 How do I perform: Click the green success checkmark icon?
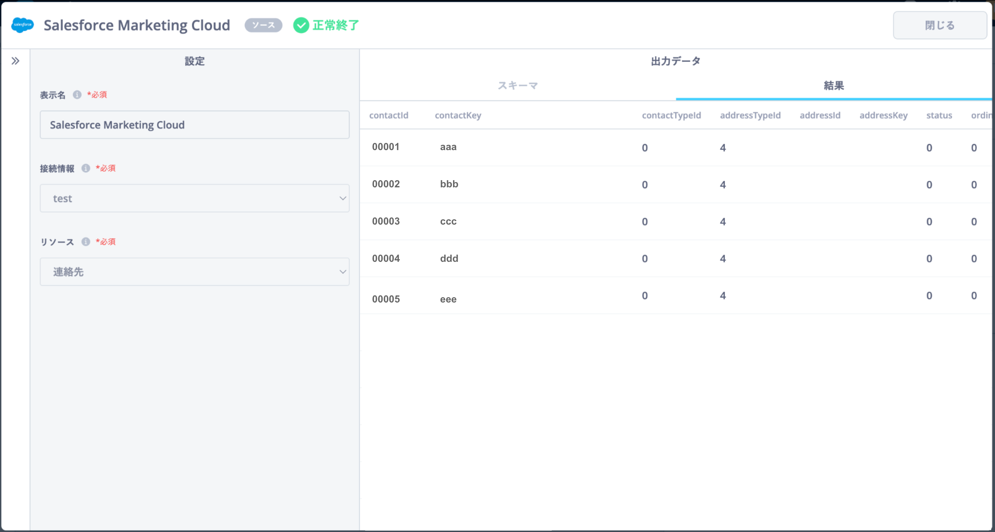click(x=301, y=25)
